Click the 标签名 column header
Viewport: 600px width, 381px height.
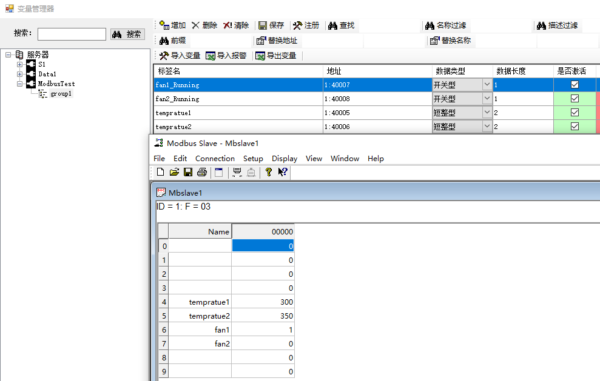click(238, 71)
